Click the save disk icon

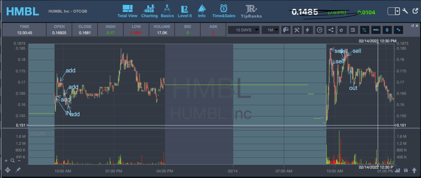(x=406, y=170)
